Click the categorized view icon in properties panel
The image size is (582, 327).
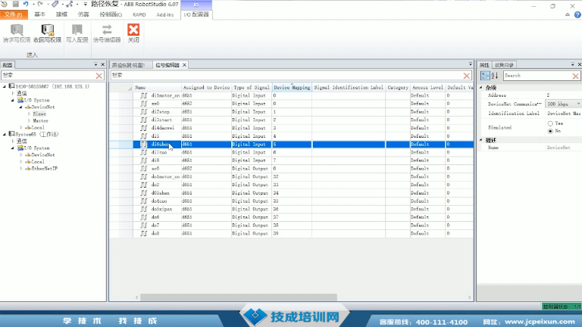(x=485, y=76)
